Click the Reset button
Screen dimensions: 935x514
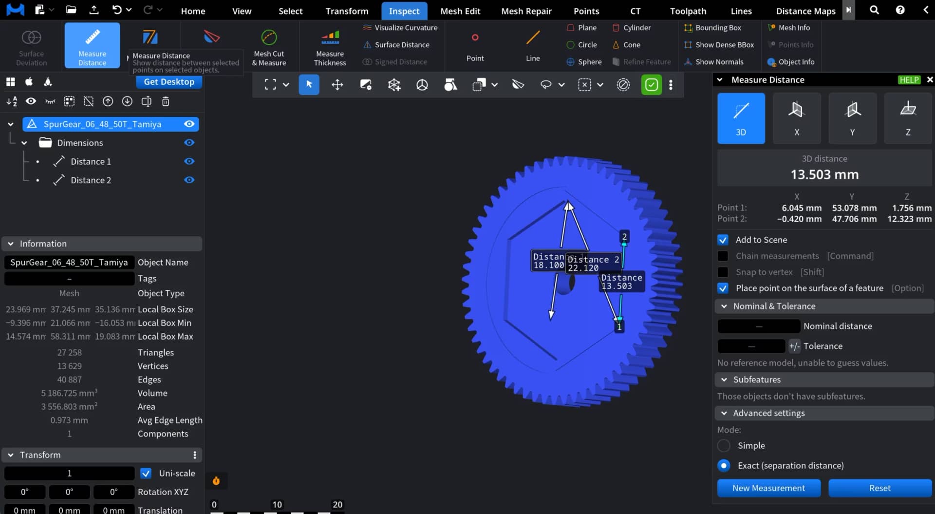click(x=879, y=488)
